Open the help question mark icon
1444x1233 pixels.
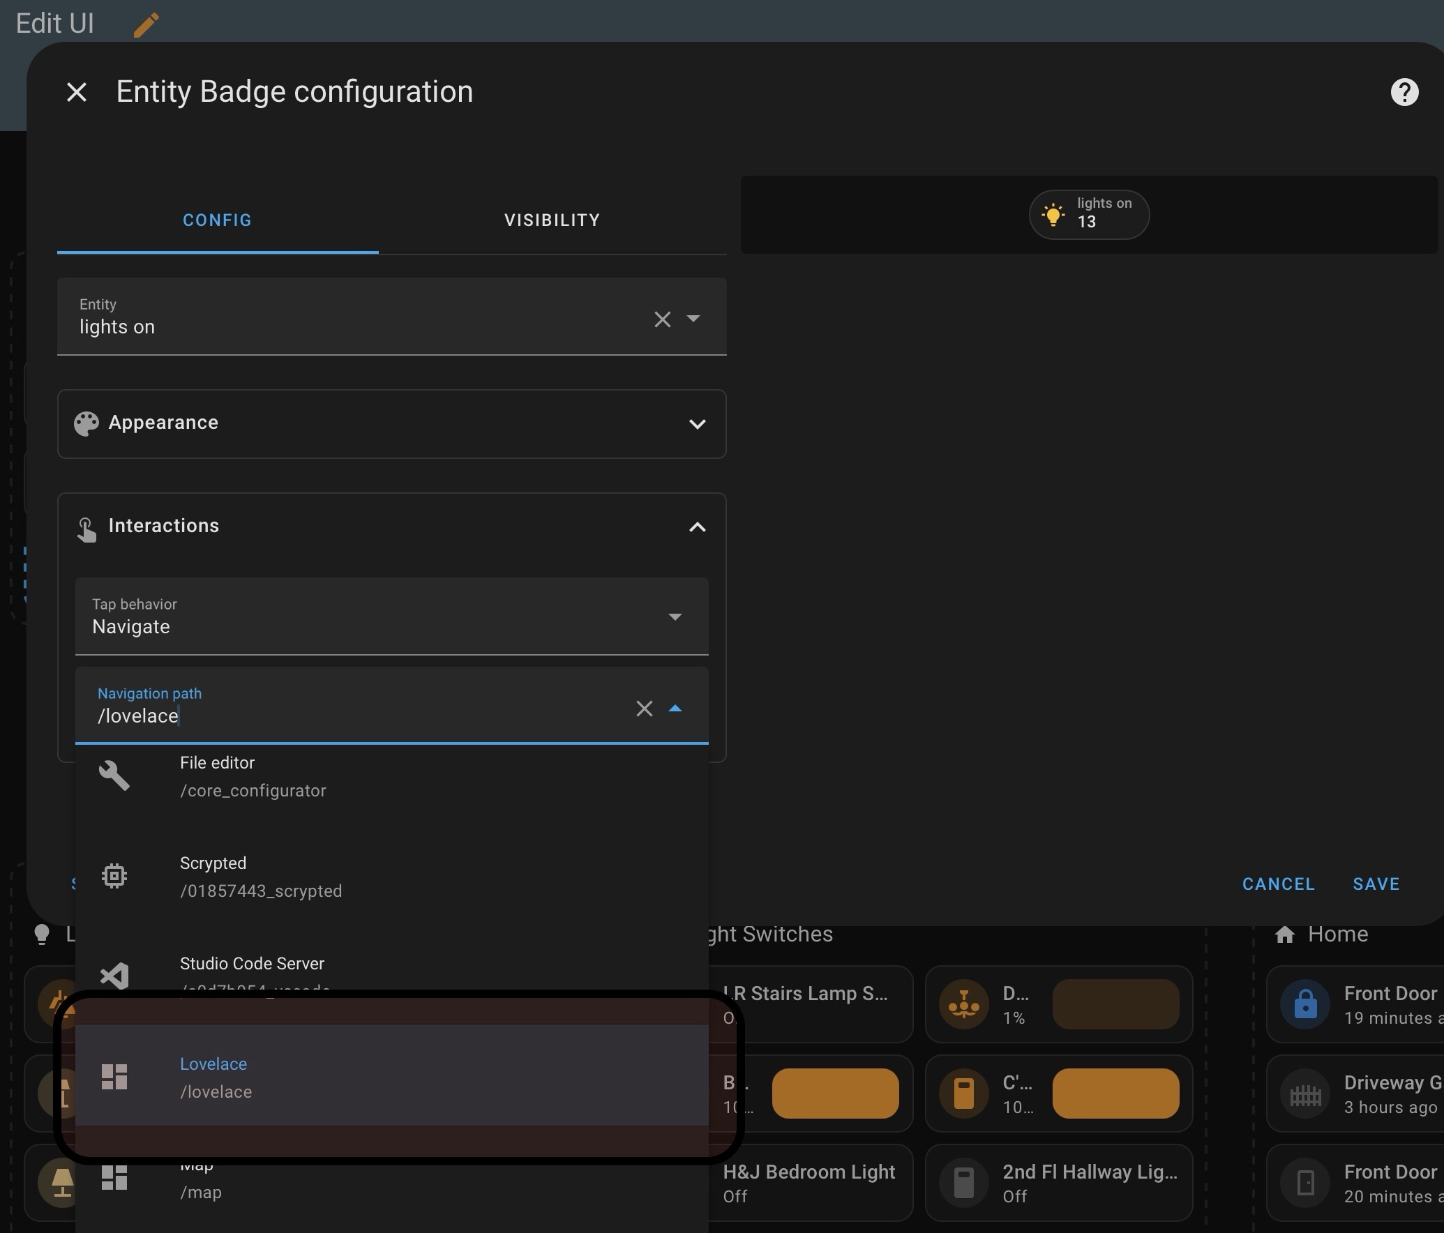click(1404, 92)
